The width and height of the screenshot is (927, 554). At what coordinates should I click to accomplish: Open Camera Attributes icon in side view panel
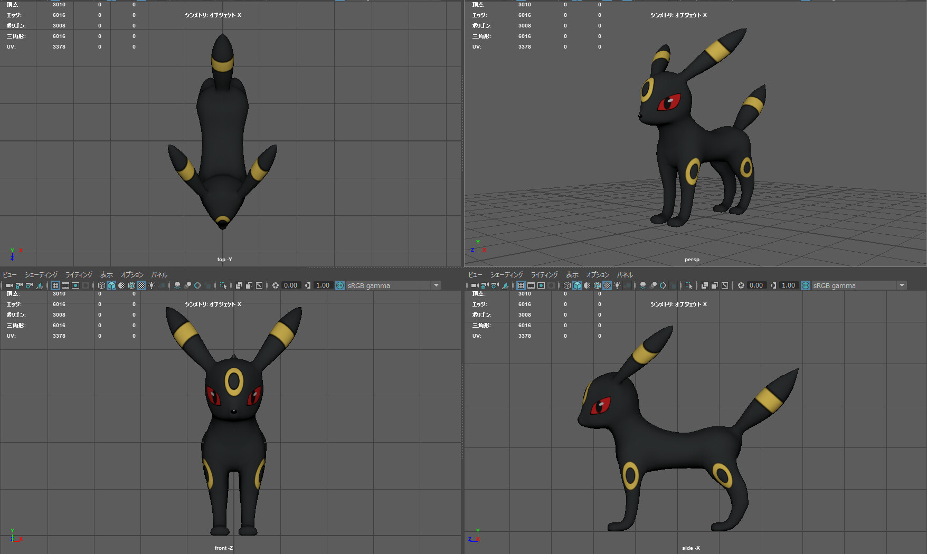pos(495,285)
